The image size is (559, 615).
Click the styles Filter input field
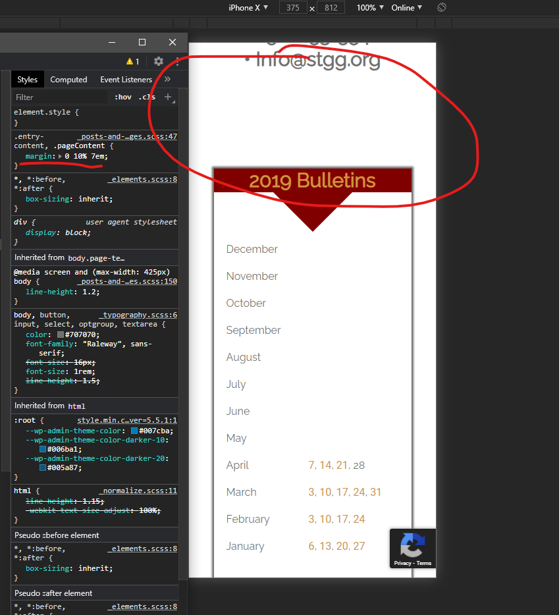[x=59, y=97]
